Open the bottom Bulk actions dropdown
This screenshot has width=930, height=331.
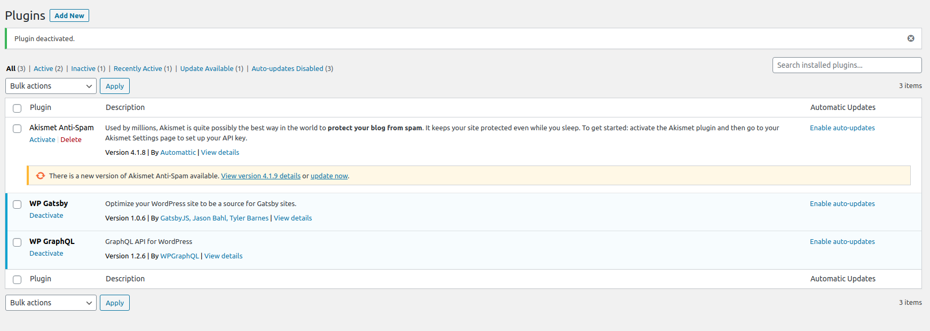[51, 303]
